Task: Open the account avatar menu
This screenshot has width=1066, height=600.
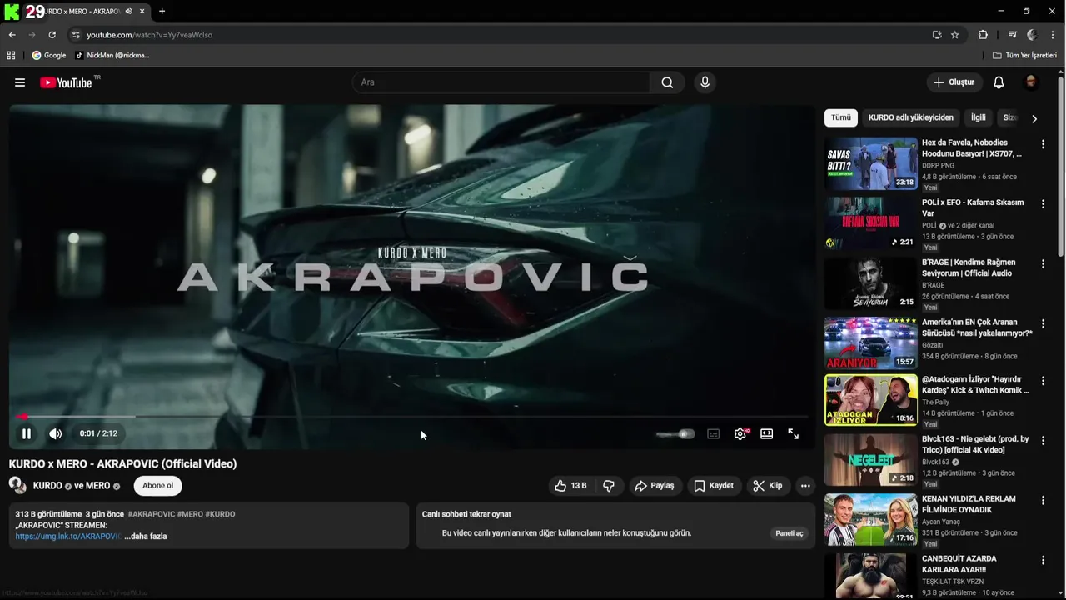Action: tap(1030, 82)
